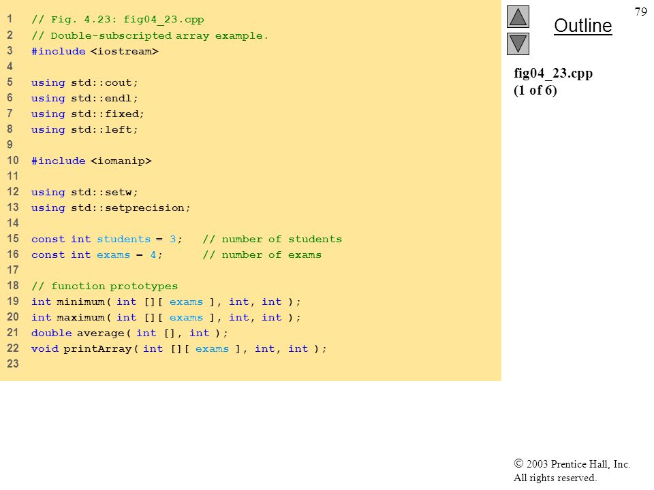Click the Fig. 4.23 comment on line 1

[118, 20]
